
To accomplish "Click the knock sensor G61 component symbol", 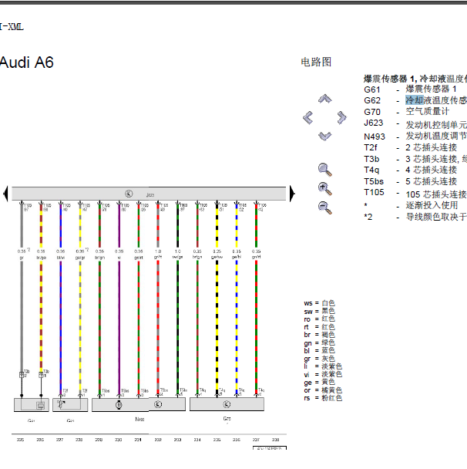I will tap(40, 405).
